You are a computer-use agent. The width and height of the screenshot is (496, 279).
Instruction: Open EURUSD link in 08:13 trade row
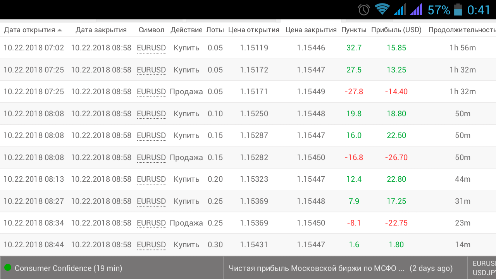pos(152,179)
